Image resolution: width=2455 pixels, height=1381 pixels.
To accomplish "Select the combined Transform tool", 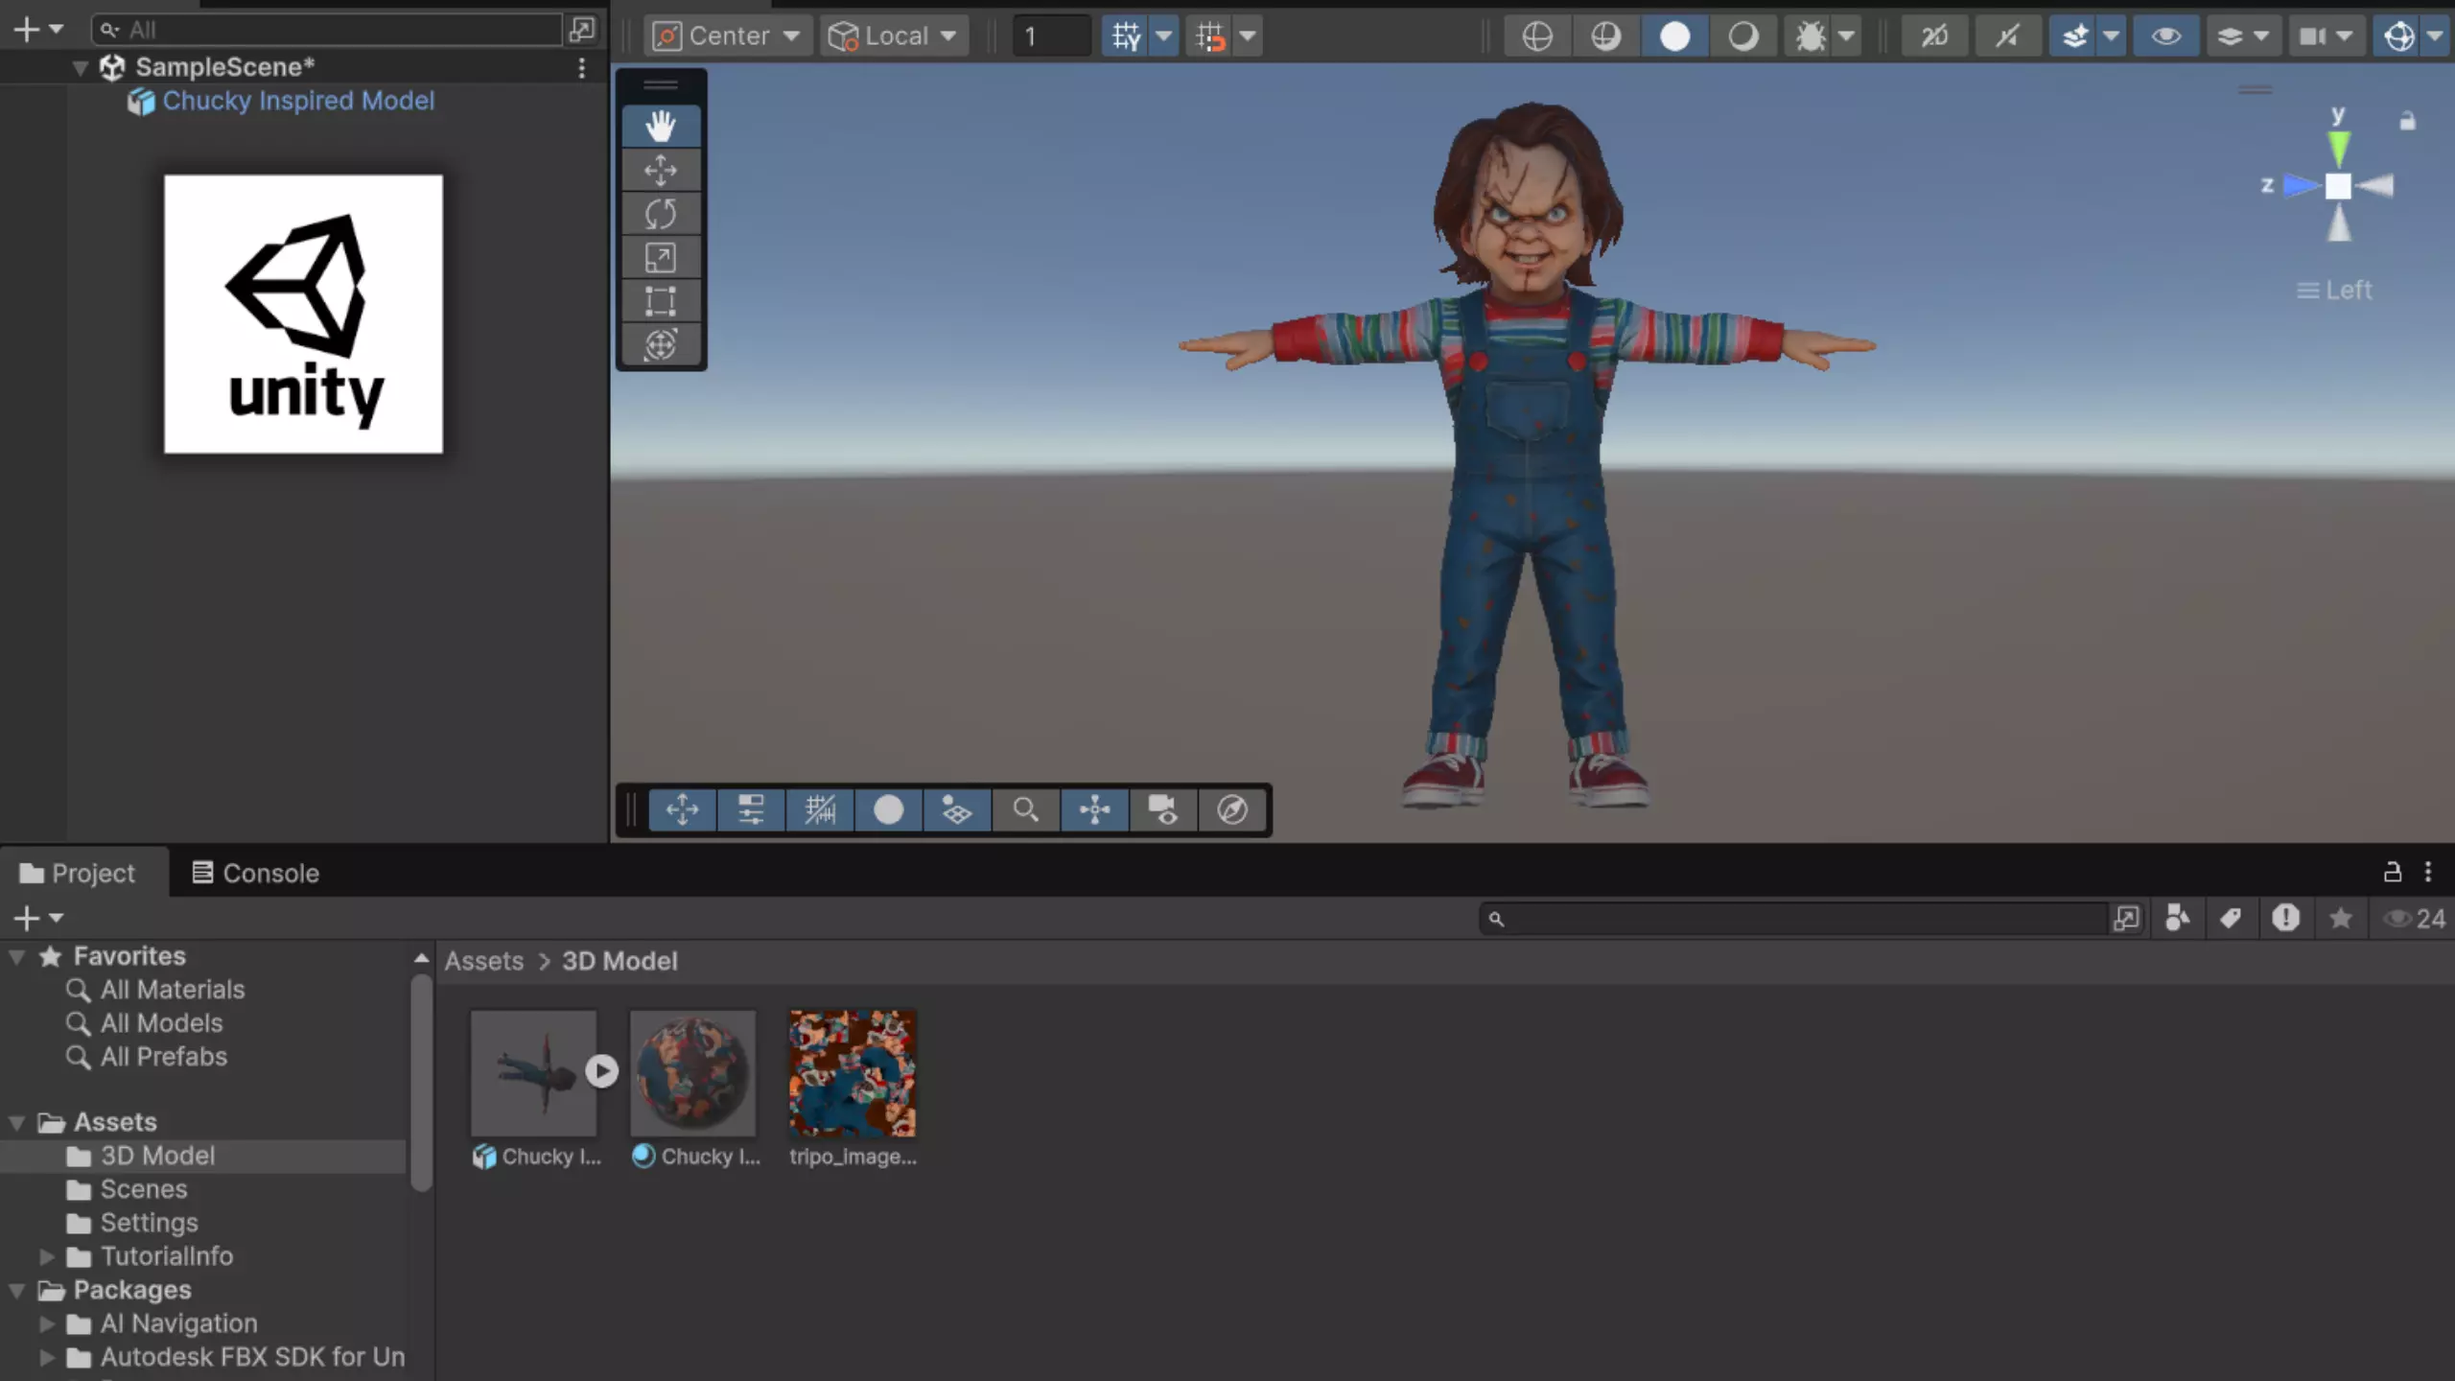I will [661, 344].
